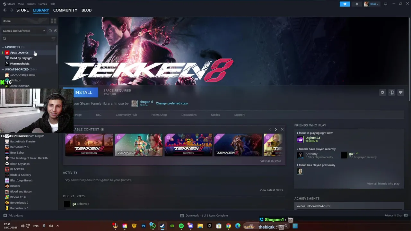The image size is (411, 231).
Task: Open blud account dropdown
Action: click(x=372, y=4)
